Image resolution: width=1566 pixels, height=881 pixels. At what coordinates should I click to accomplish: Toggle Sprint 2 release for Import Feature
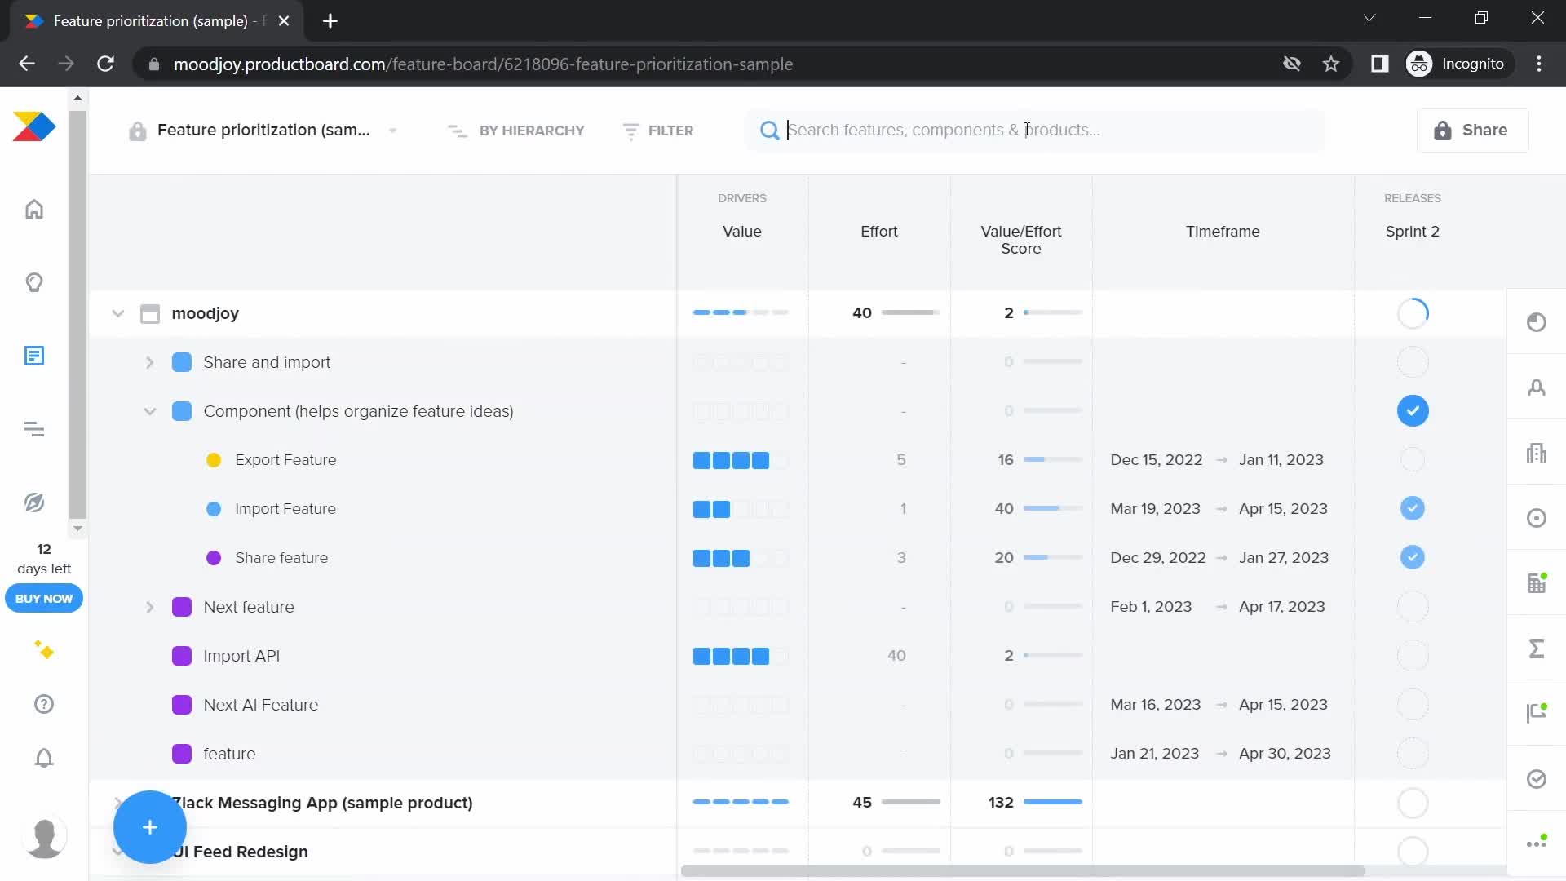(1413, 508)
